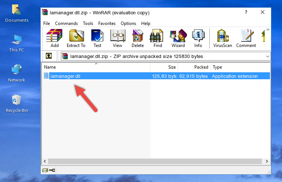The image size is (282, 182).
Task: Sort by the Type column header
Action: tap(240, 67)
